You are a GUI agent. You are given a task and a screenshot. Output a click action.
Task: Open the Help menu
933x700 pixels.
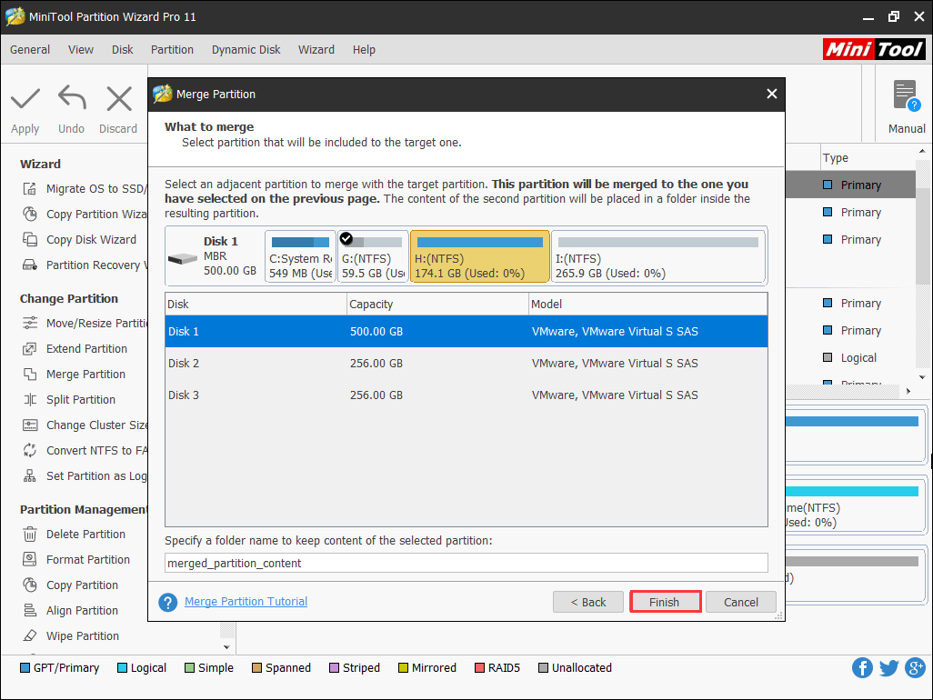(x=364, y=50)
